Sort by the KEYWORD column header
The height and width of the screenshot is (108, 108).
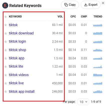coord(15,16)
